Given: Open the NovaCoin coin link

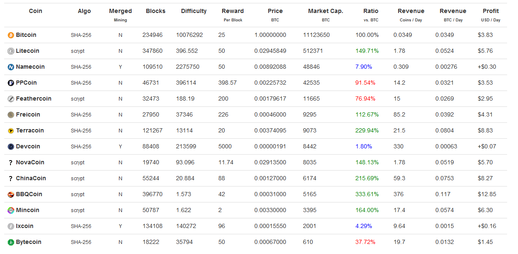Looking at the screenshot, I should tap(30, 162).
